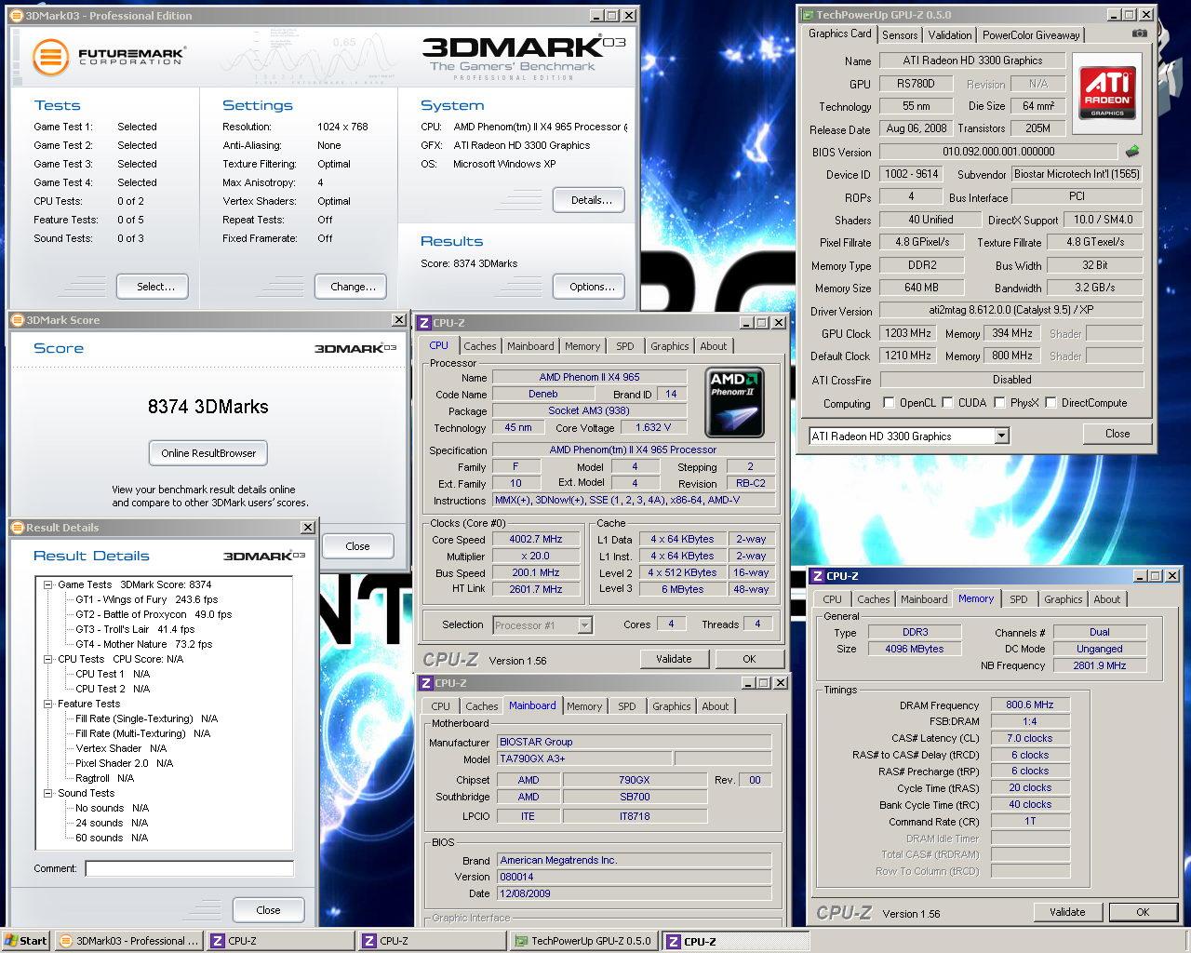This screenshot has height=953, width=1191.
Task: Click the Change... button under Settings
Action: (351, 287)
